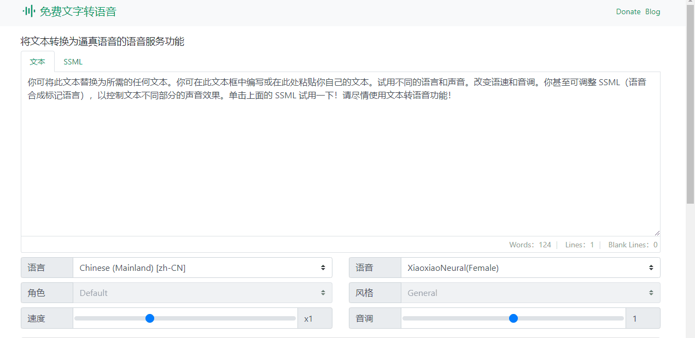Click the stepper arrows on the 语音 dropdown
This screenshot has height=338, width=695.
(651, 268)
